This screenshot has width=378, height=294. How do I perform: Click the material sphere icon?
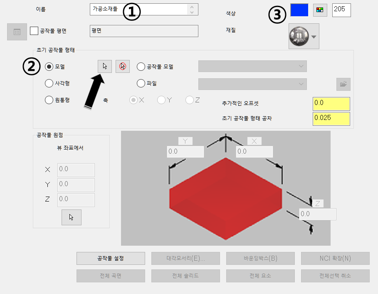pyautogui.click(x=299, y=37)
